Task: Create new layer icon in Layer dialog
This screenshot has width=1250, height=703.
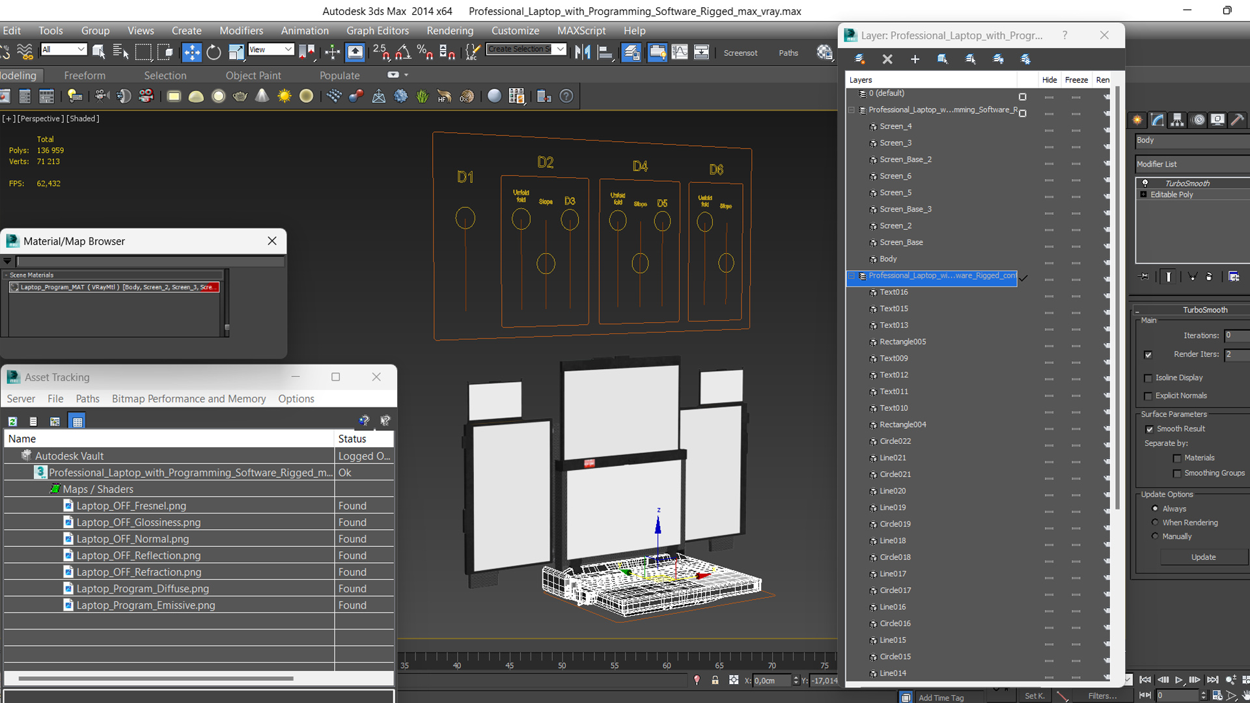Action: [x=859, y=59]
